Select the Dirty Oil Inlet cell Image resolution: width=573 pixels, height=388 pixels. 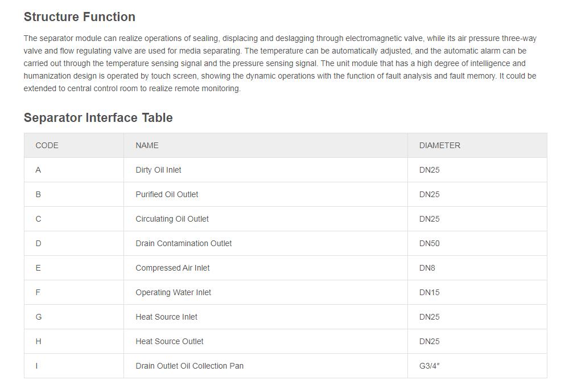coord(158,170)
